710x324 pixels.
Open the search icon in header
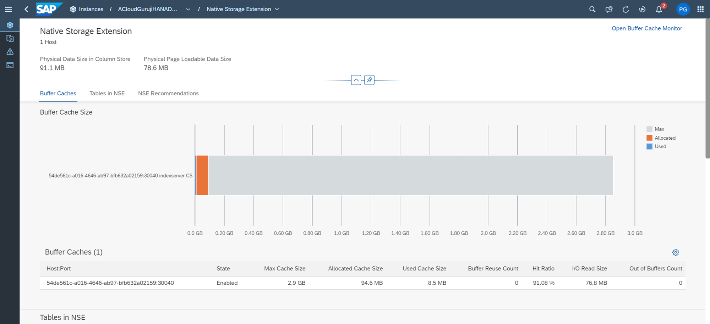[x=592, y=9]
